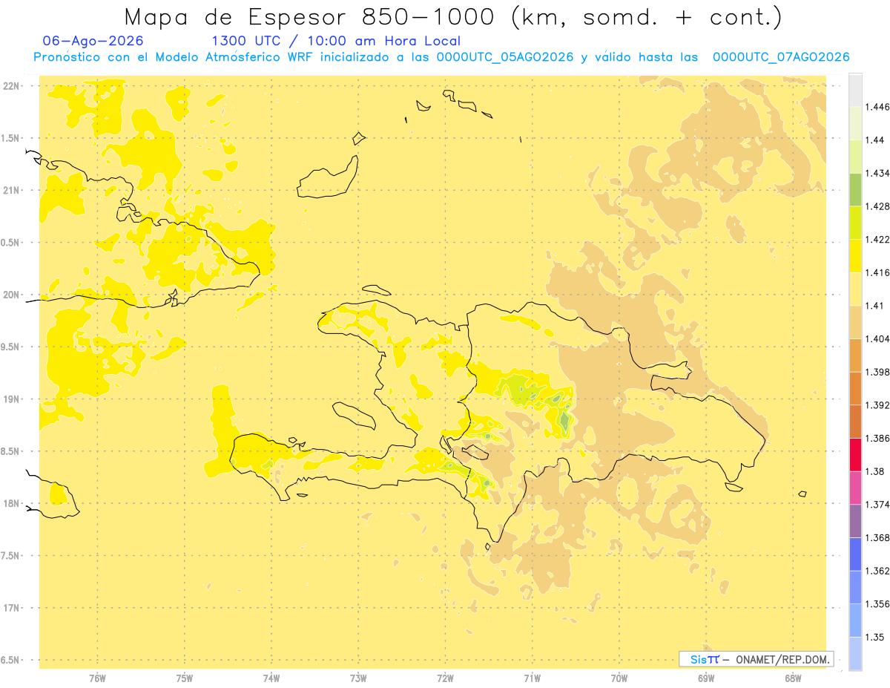Click the color bar label '1.392'
Image resolution: width=890 pixels, height=688 pixels.
point(877,405)
